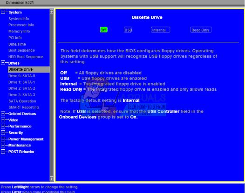The image size is (245, 193).
Task: Open SATA Operation settings
Action: click(x=22, y=101)
